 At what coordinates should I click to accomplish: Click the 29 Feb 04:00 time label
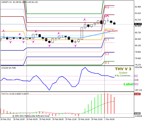pos(45,119)
